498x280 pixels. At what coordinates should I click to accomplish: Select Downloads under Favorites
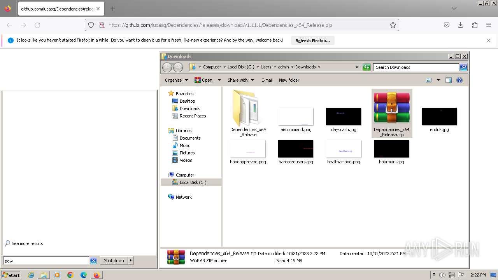pyautogui.click(x=190, y=108)
